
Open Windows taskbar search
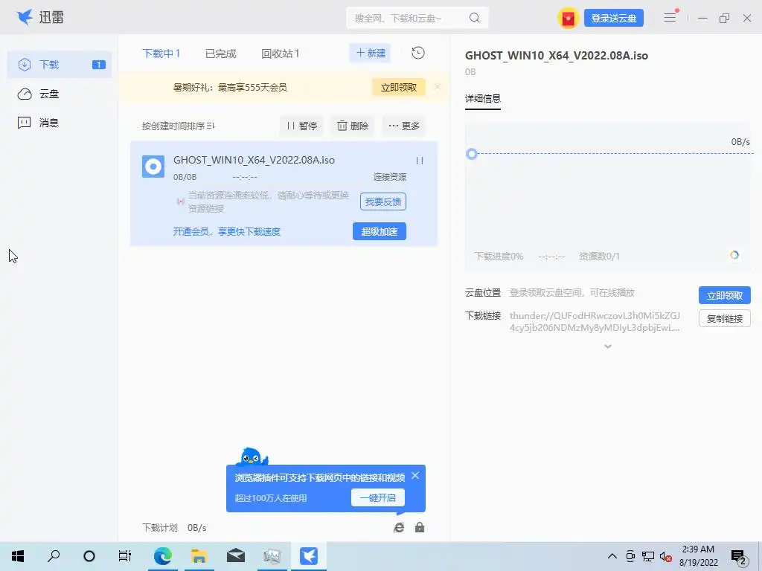pyautogui.click(x=54, y=556)
